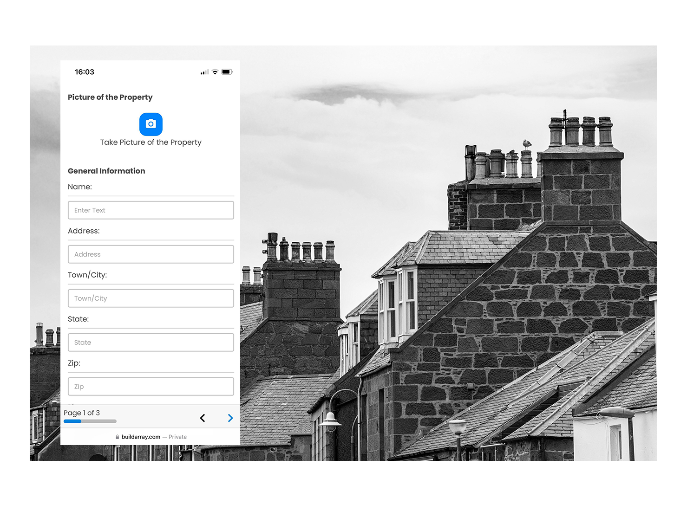Focus the Town/City input field
Screen dimensions: 687x511
151,298
